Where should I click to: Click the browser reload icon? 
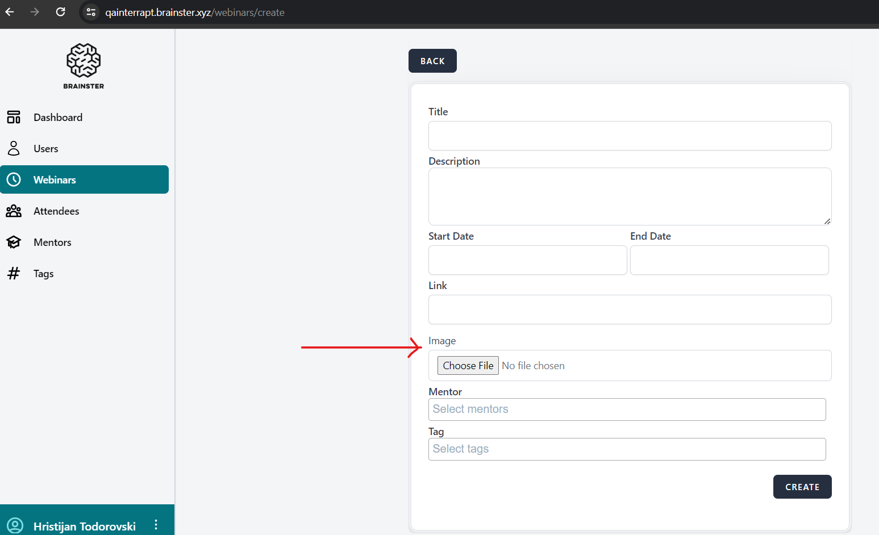click(x=60, y=12)
